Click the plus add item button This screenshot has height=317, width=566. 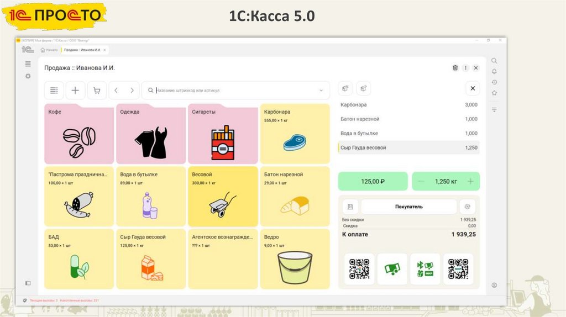pos(75,90)
